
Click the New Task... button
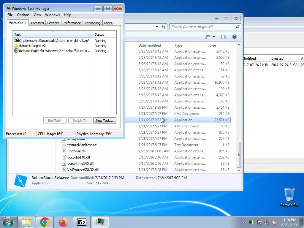point(104,121)
